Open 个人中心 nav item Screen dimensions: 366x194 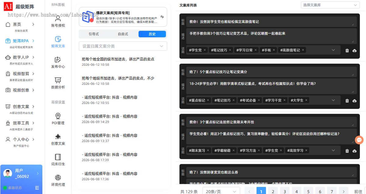tap(20, 139)
